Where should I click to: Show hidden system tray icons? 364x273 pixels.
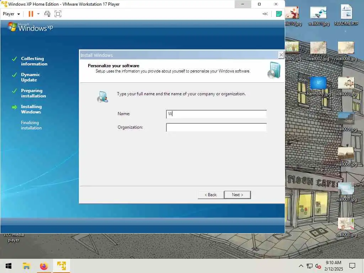[x=301, y=266]
